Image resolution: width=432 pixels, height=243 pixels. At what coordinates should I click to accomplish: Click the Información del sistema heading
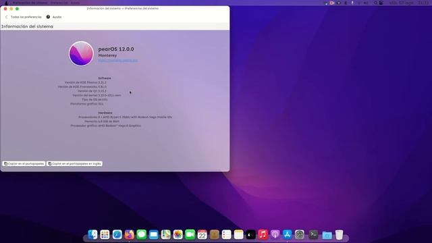click(27, 26)
